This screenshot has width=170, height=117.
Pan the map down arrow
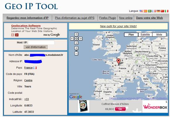click(x=76, y=43)
